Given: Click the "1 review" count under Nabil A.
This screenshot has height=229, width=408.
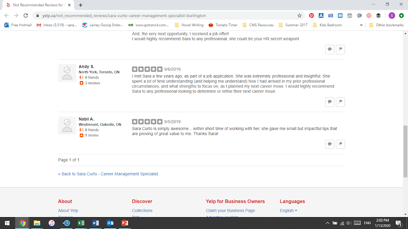Looking at the screenshot, I should pos(92,135).
